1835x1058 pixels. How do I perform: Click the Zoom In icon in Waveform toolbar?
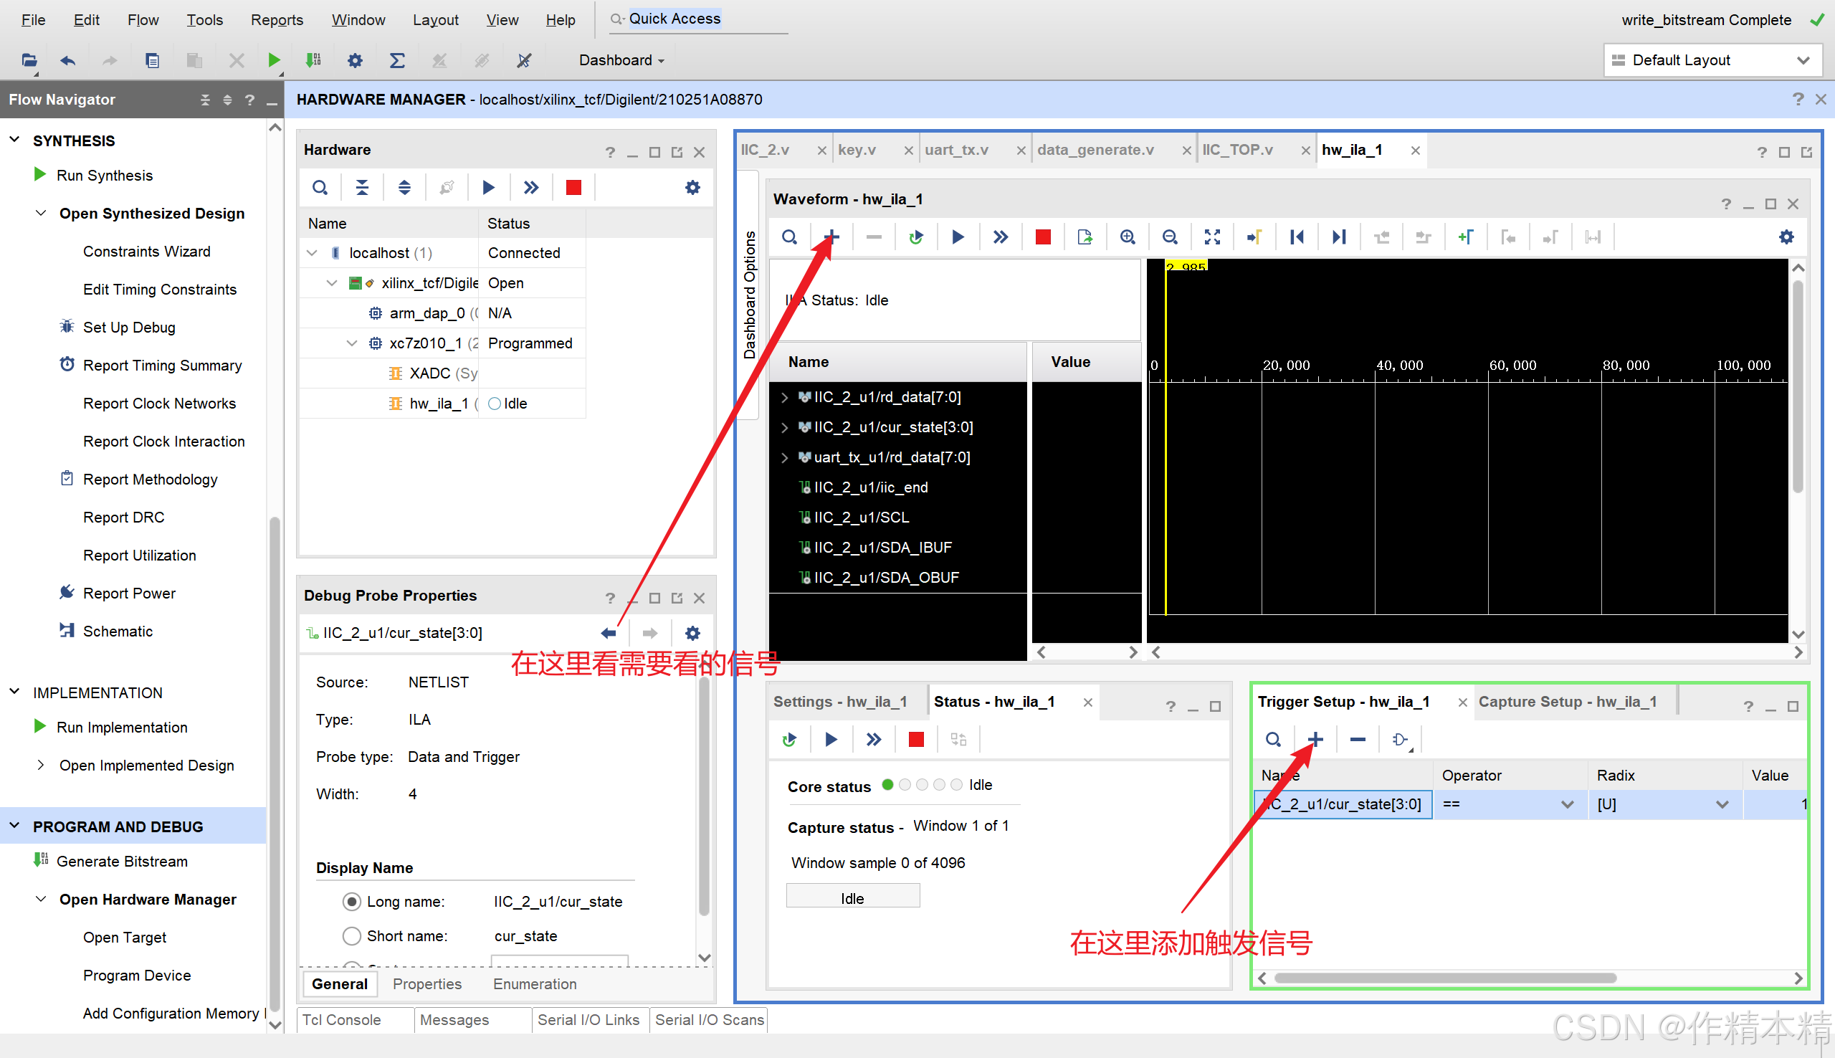pyautogui.click(x=1128, y=237)
